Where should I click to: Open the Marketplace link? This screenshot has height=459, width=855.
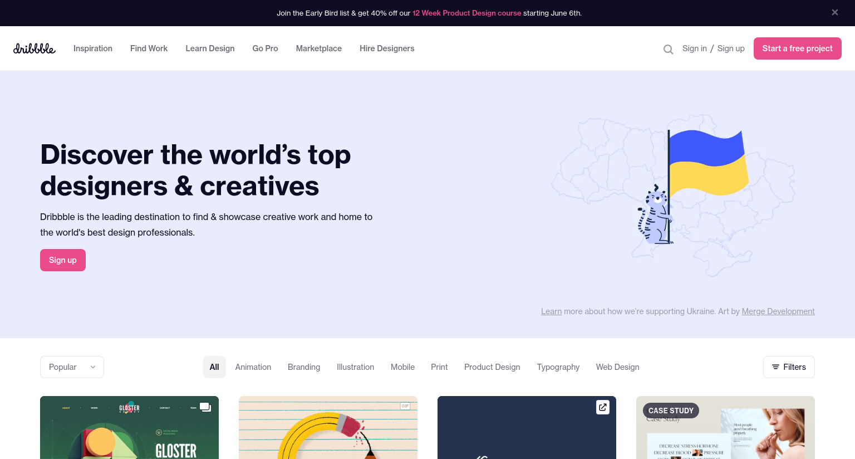pos(318,48)
